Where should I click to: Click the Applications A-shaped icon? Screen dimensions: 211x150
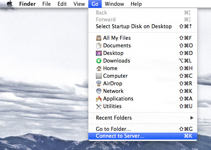[x=99, y=99]
